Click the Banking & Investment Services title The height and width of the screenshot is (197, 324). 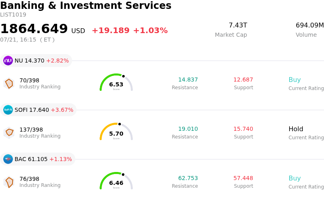coord(86,5)
